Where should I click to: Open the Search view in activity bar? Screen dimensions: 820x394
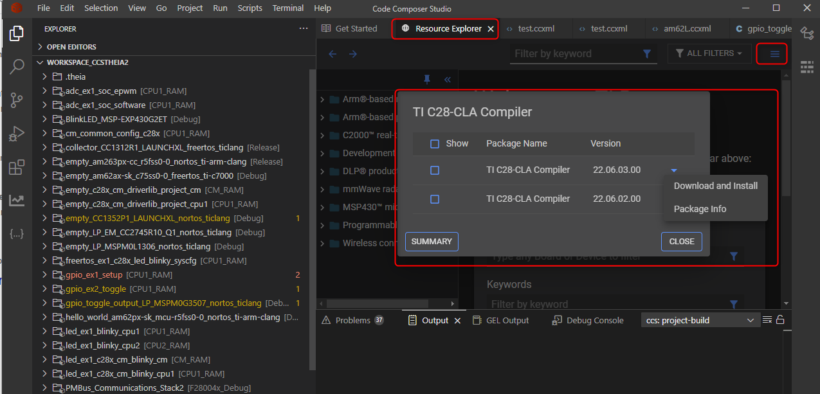(x=17, y=66)
